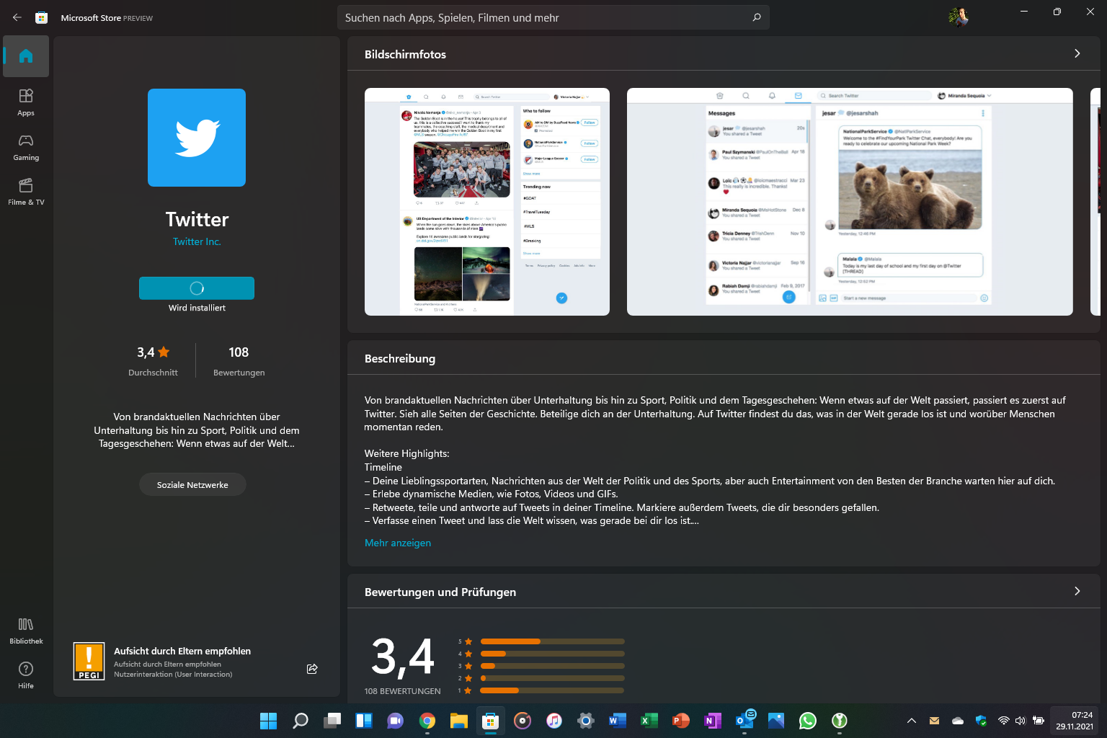Click Aufsicht durch Eltern empfohlen text
The height and width of the screenshot is (738, 1107).
182,651
